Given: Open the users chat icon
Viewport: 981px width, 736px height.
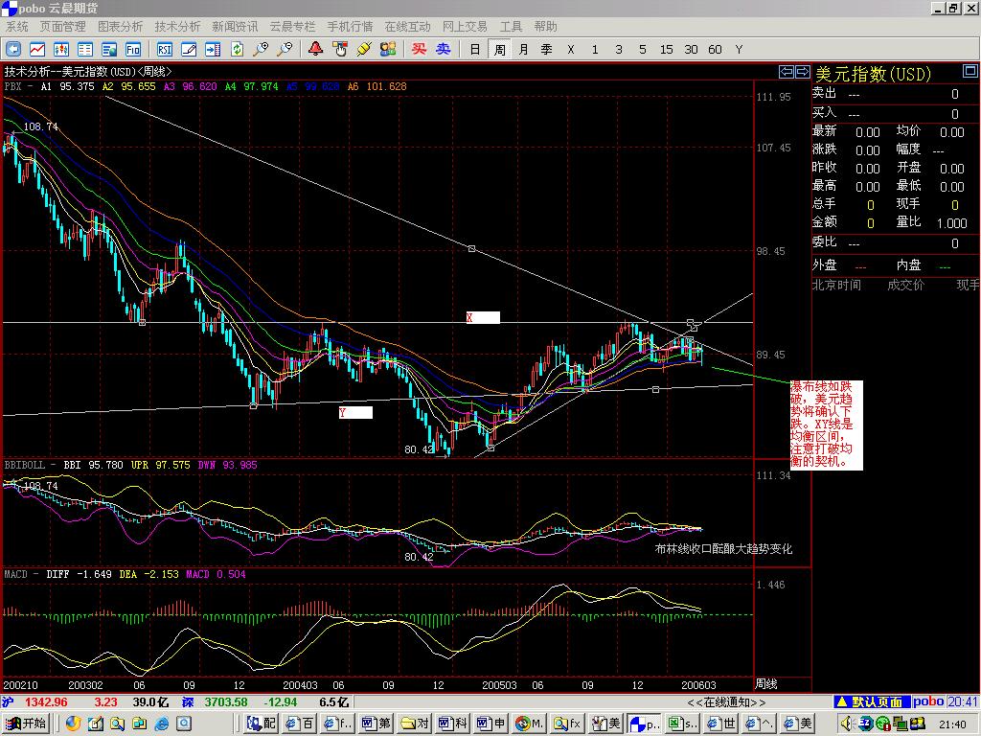Looking at the screenshot, I should [388, 49].
